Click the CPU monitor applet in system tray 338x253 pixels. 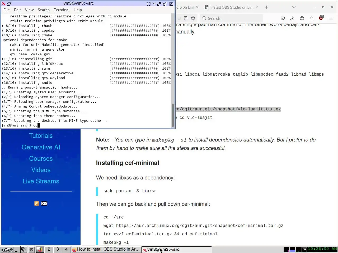(x=286, y=249)
